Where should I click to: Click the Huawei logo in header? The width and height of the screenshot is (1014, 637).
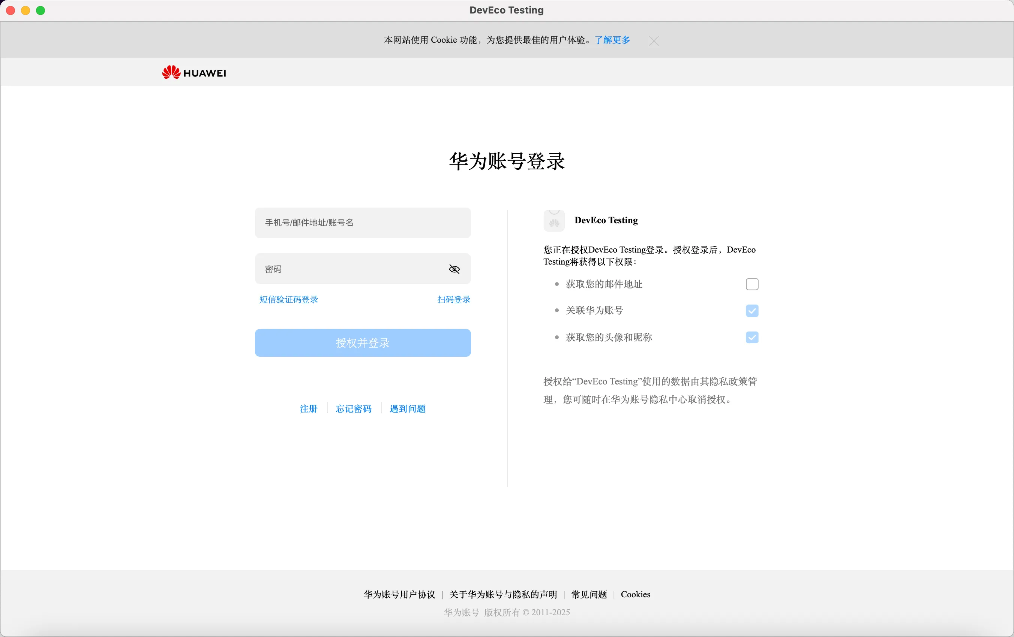tap(194, 73)
